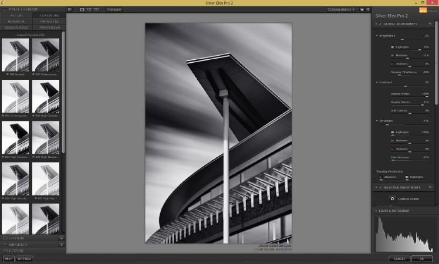This screenshot has width=439, height=264.
Task: Select the Modern presets category tab
Action: click(16, 22)
